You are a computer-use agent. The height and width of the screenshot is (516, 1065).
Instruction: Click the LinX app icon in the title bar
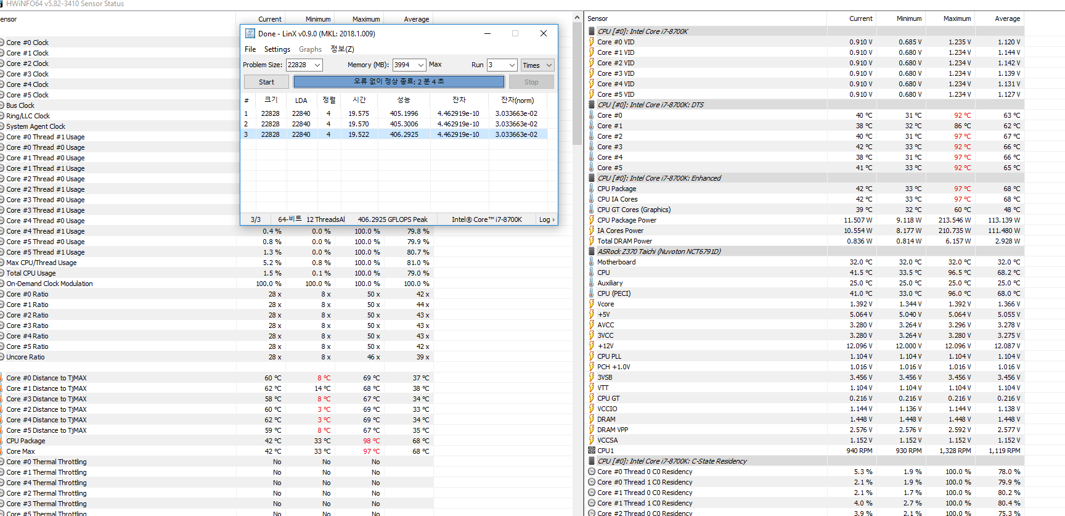pos(250,33)
